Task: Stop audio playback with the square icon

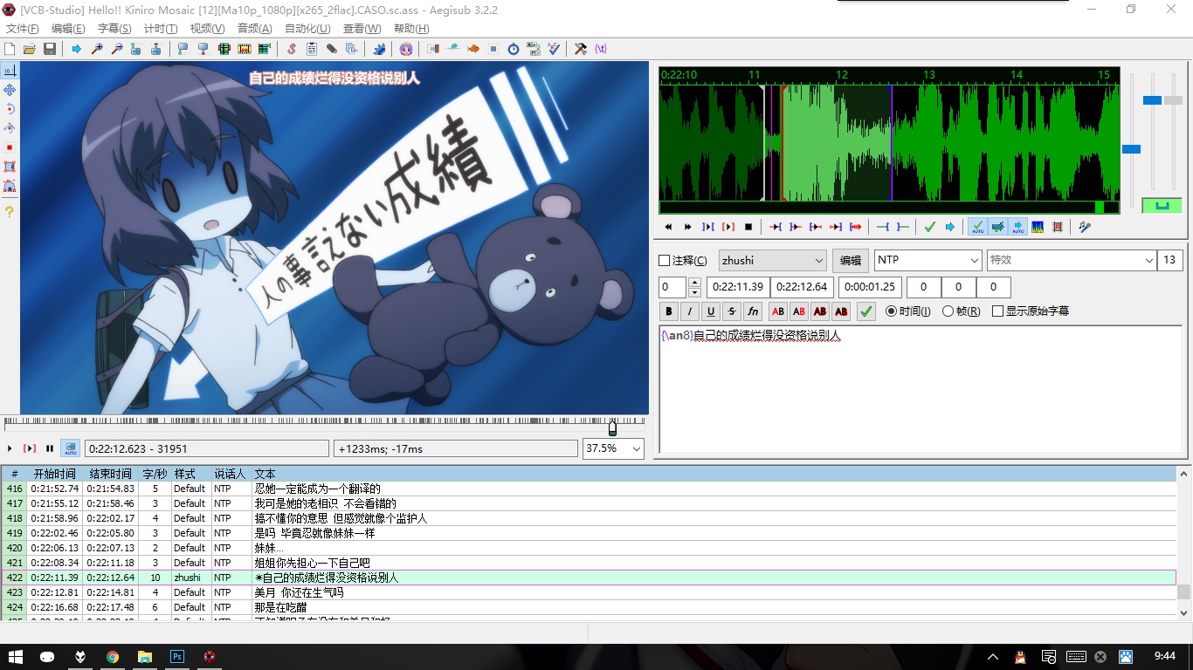Action: point(748,227)
